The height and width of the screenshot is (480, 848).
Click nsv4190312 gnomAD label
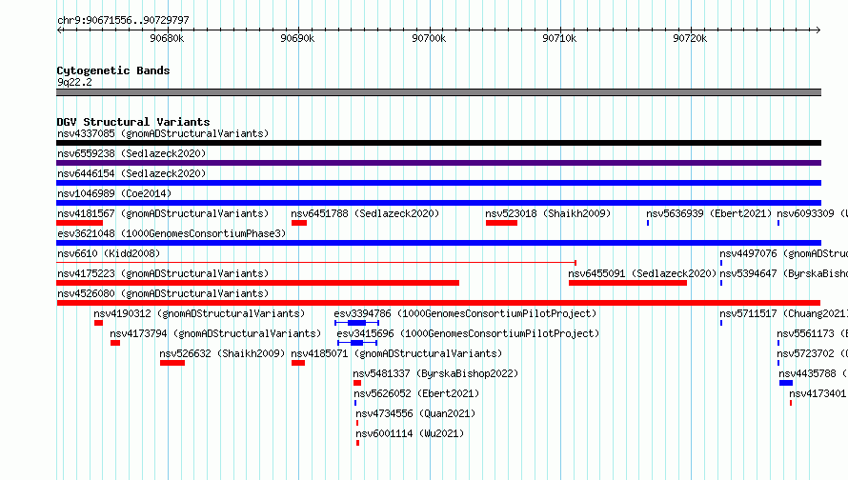pyautogui.click(x=199, y=313)
